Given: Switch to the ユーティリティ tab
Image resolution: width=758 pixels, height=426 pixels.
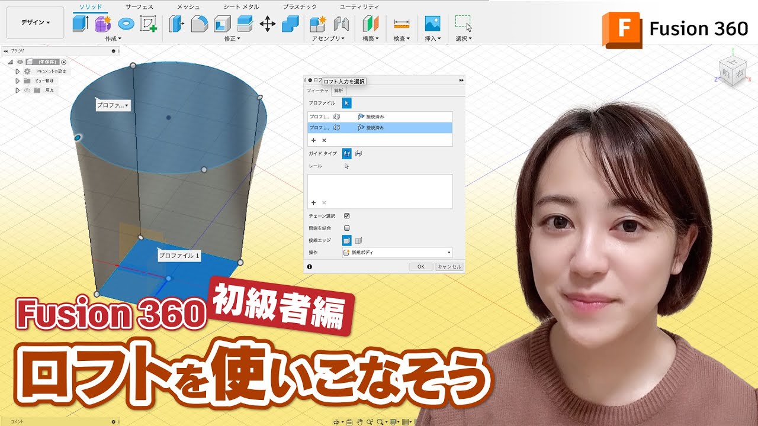Looking at the screenshot, I should pos(359,7).
